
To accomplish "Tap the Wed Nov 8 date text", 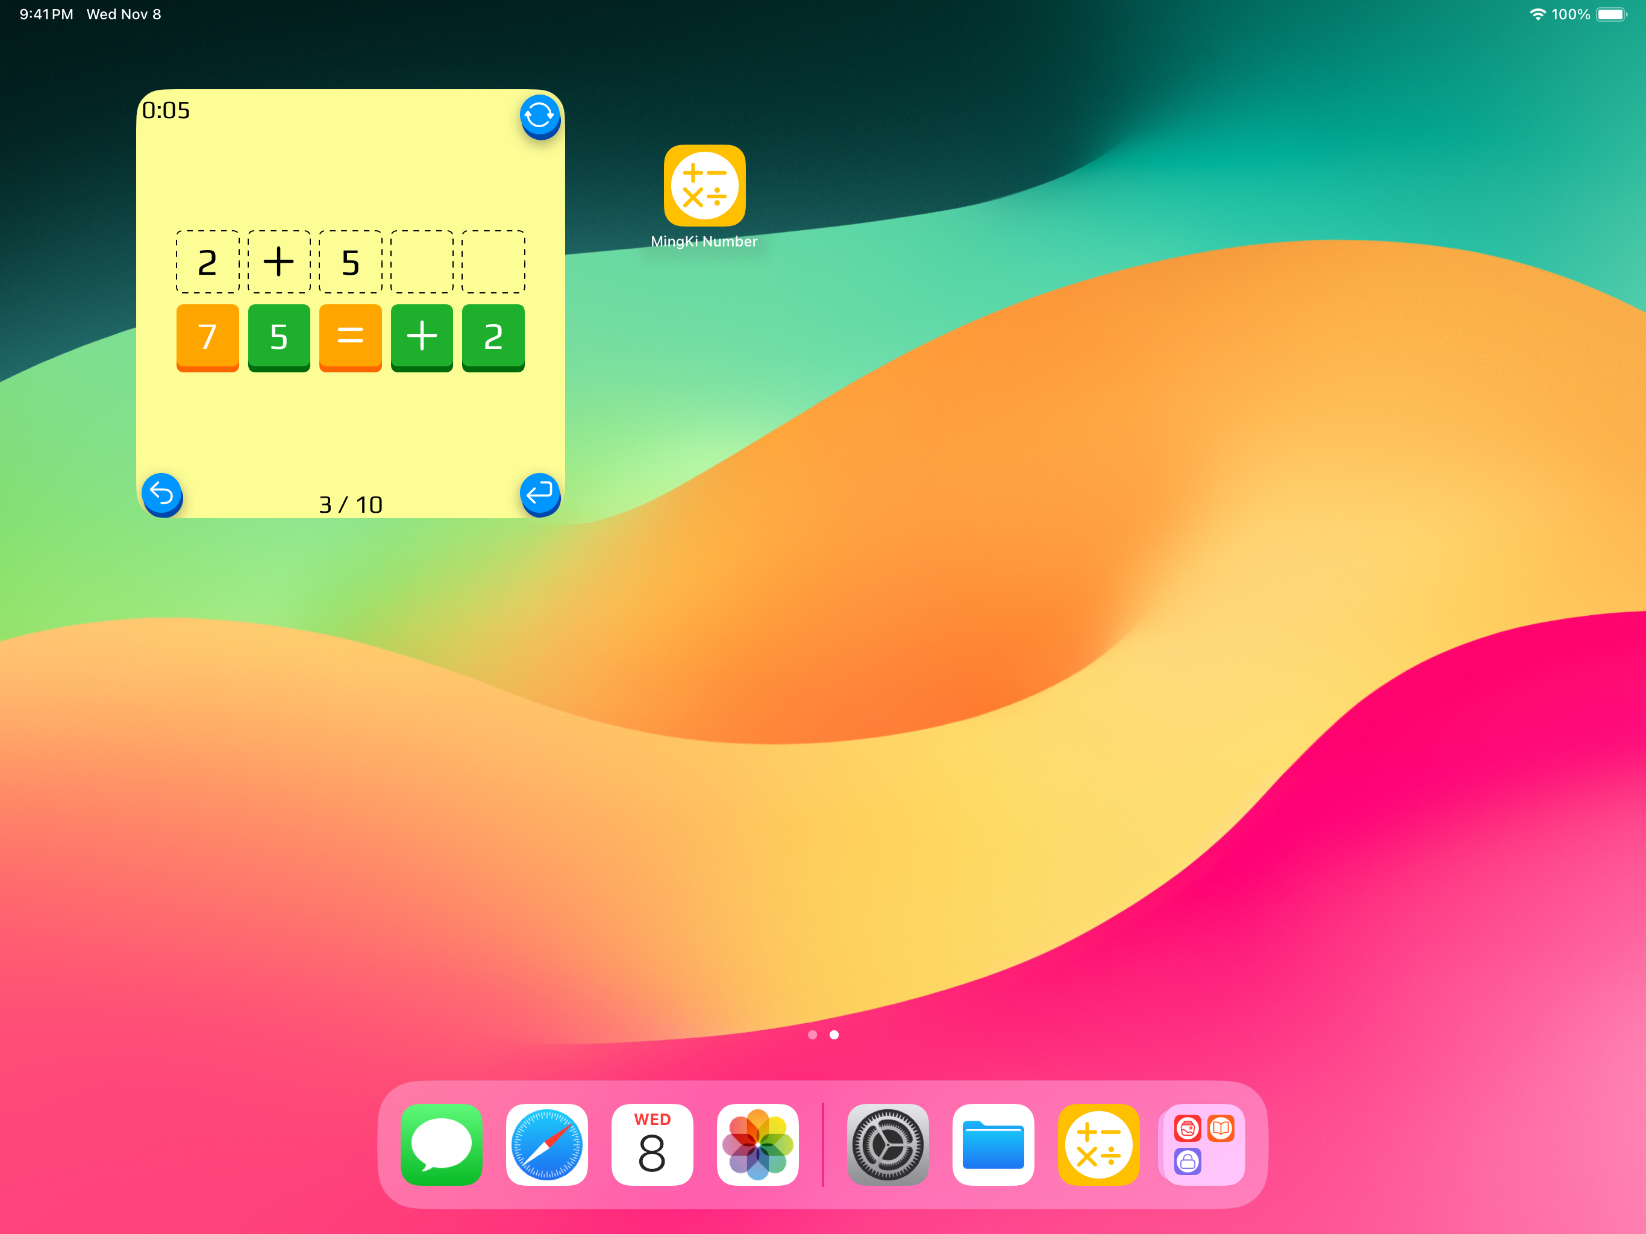I will tap(124, 14).
